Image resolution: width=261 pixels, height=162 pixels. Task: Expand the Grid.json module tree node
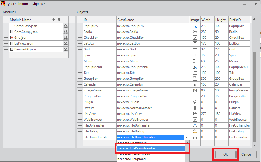point(12,38)
